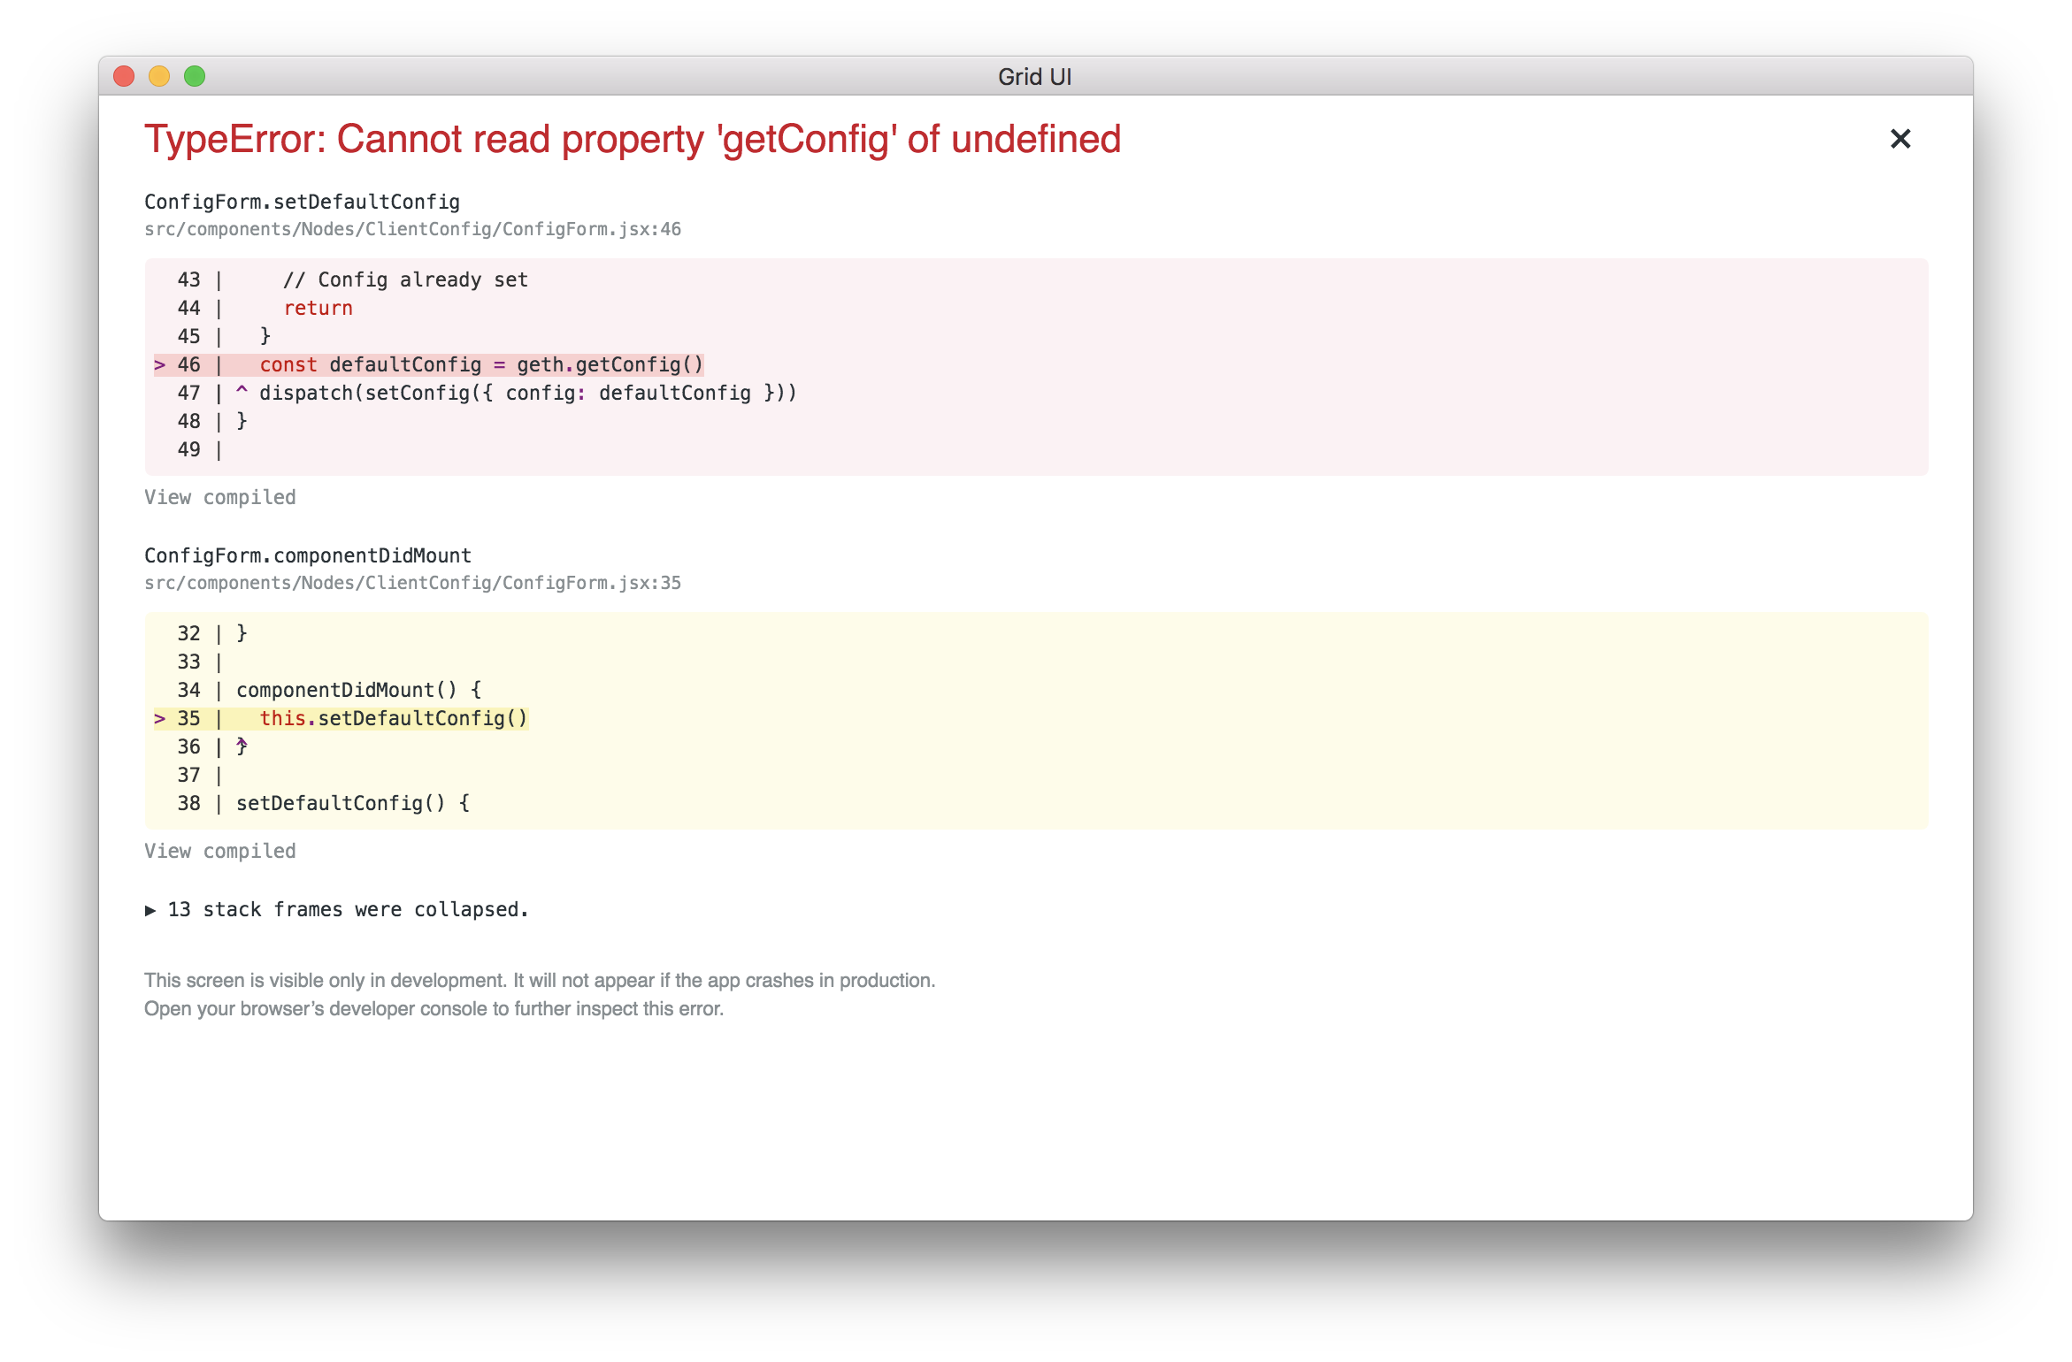Expand the 13 collapsed stack frames

[345, 909]
